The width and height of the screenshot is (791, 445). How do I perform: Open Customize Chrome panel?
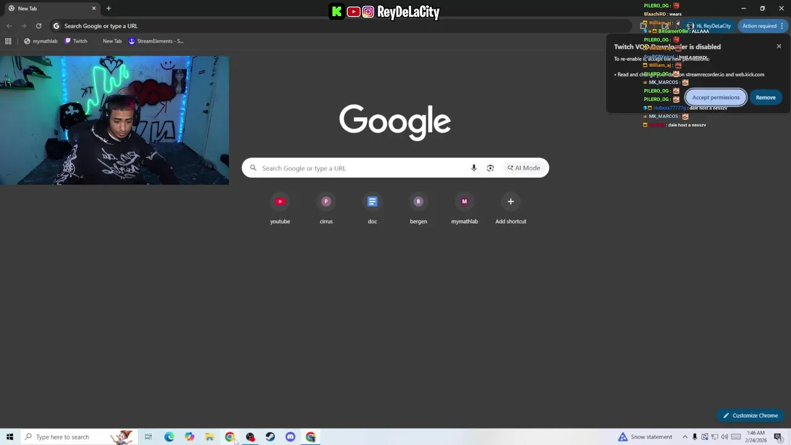coord(750,415)
